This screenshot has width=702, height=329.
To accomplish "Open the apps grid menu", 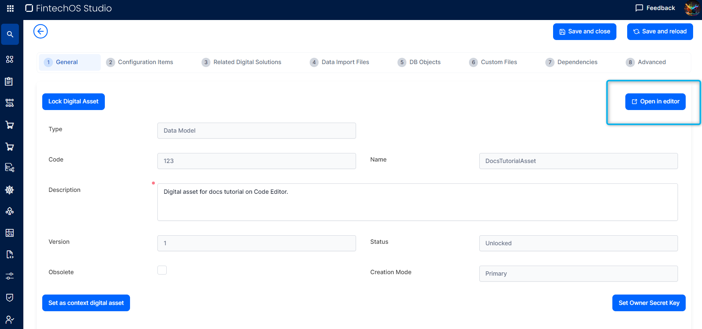I will (x=10, y=8).
